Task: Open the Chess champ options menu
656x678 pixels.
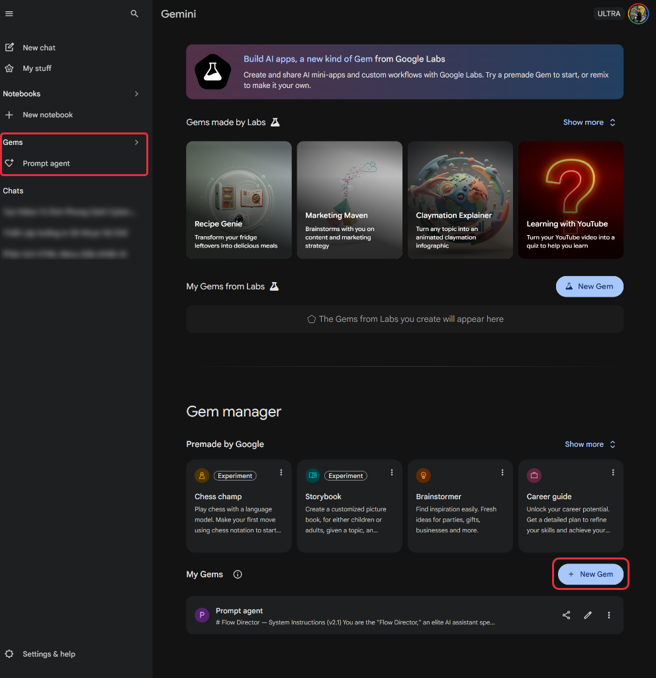Action: click(281, 472)
